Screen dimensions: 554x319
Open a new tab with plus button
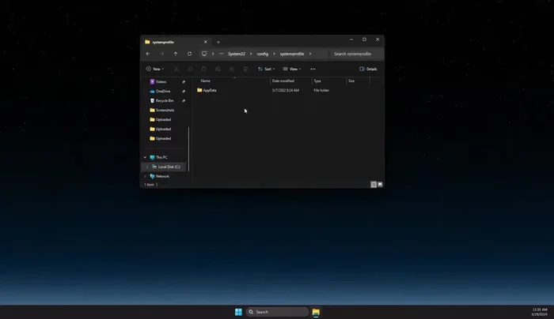click(218, 42)
